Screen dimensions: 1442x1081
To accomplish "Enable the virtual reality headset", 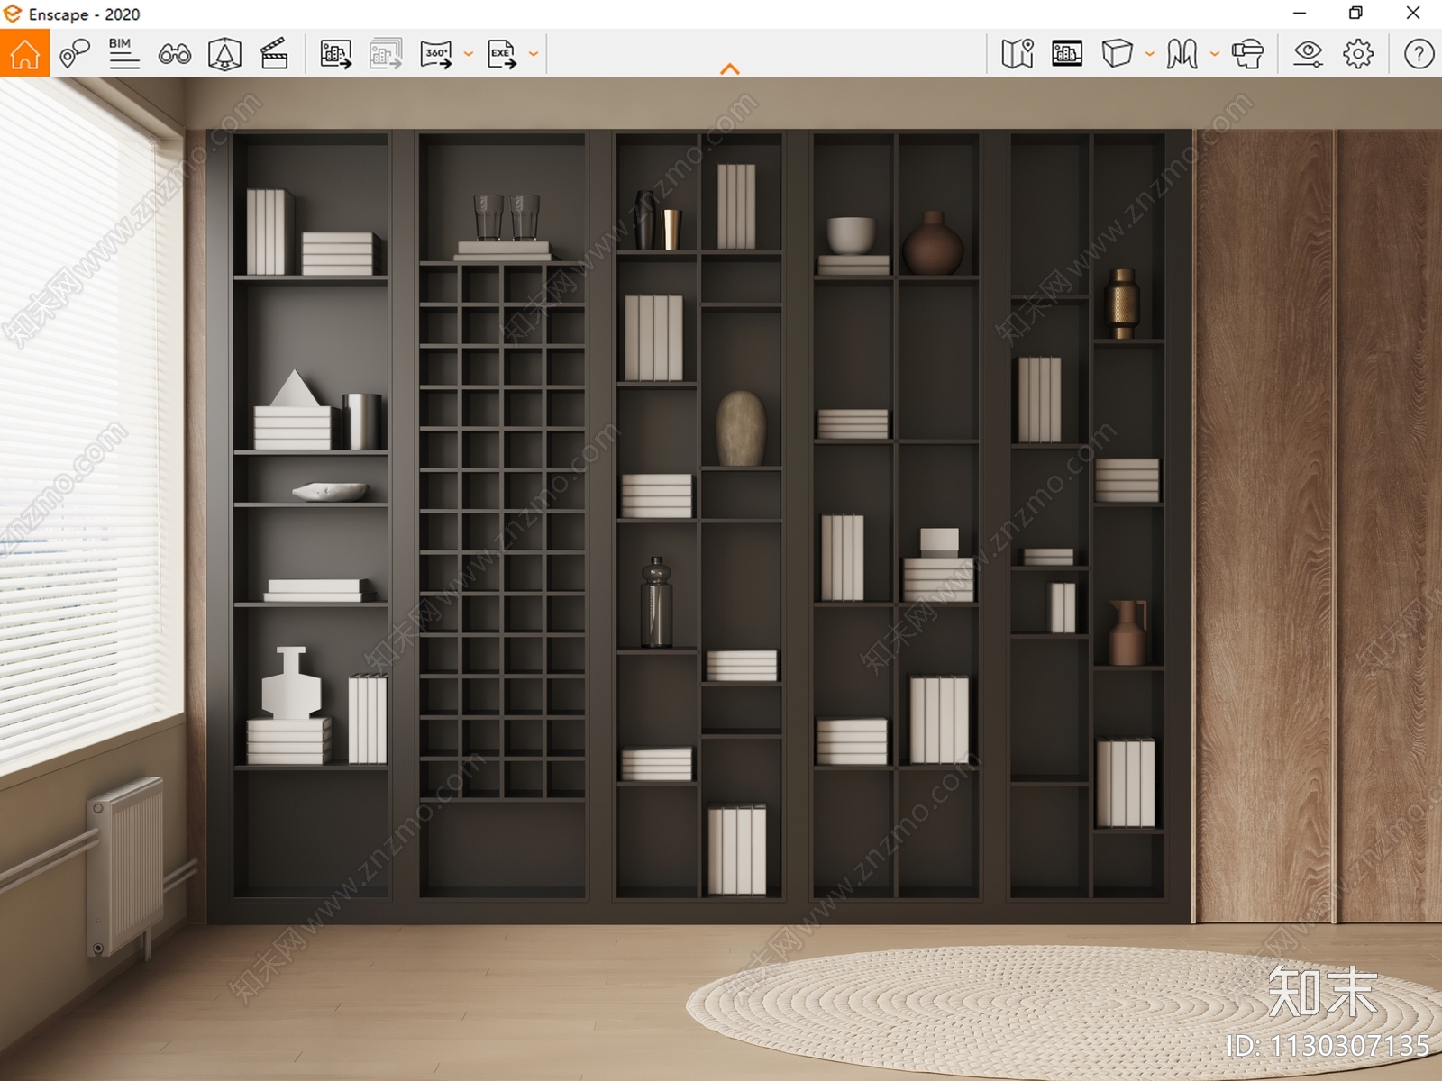I will click(x=1248, y=54).
